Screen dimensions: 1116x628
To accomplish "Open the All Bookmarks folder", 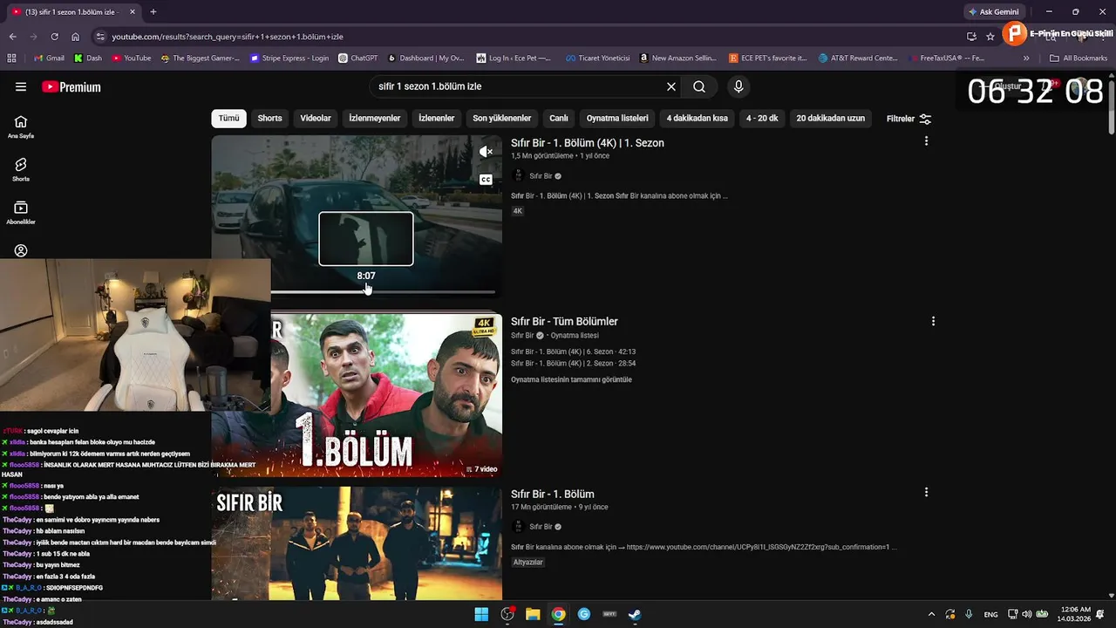I will [1079, 58].
